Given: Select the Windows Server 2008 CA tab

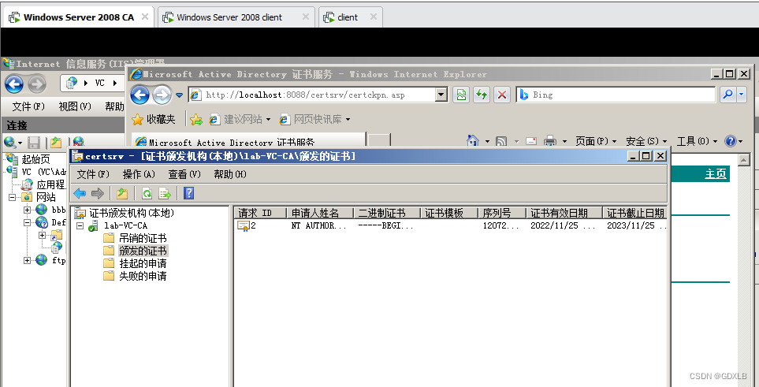Looking at the screenshot, I should [x=78, y=17].
